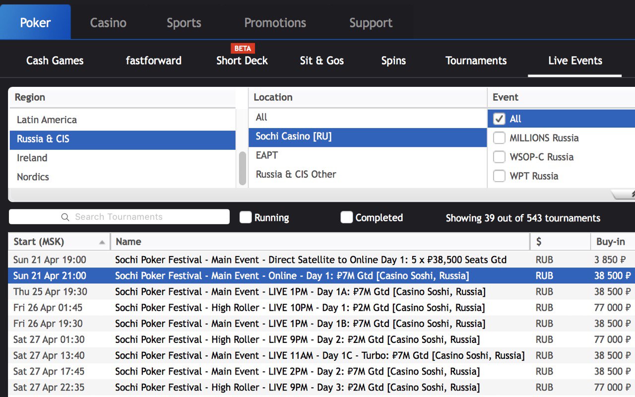Select Russia & CIS Other location
Viewport: 635px width, 397px height.
coord(296,174)
